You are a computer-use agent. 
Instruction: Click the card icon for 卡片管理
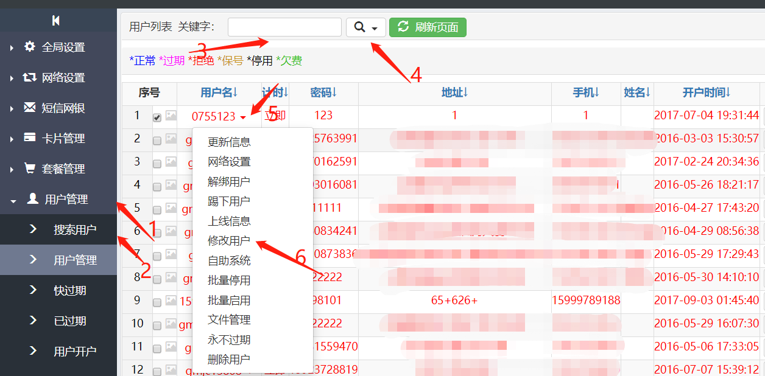coord(29,138)
